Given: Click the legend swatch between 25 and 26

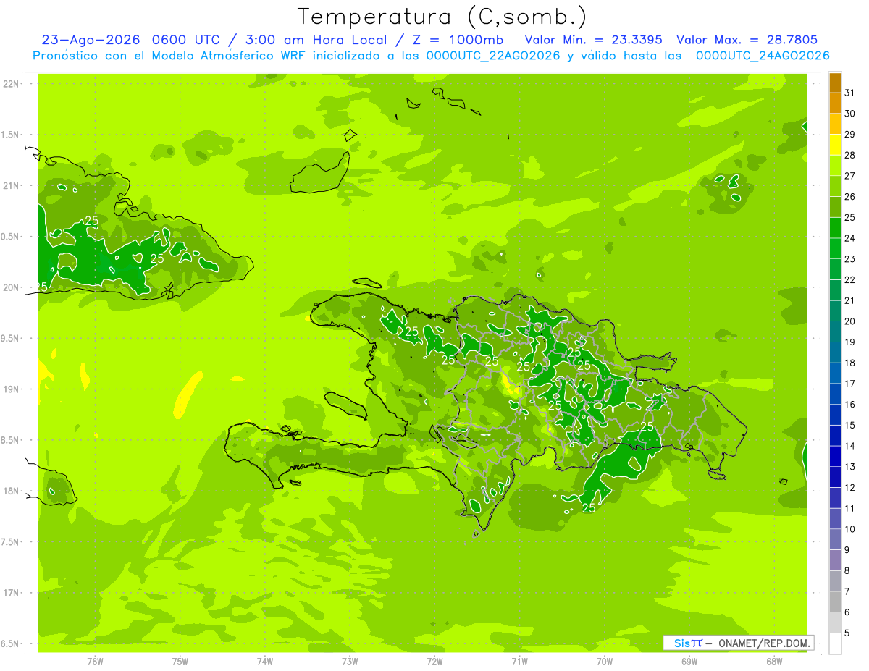Looking at the screenshot, I should (x=835, y=206).
